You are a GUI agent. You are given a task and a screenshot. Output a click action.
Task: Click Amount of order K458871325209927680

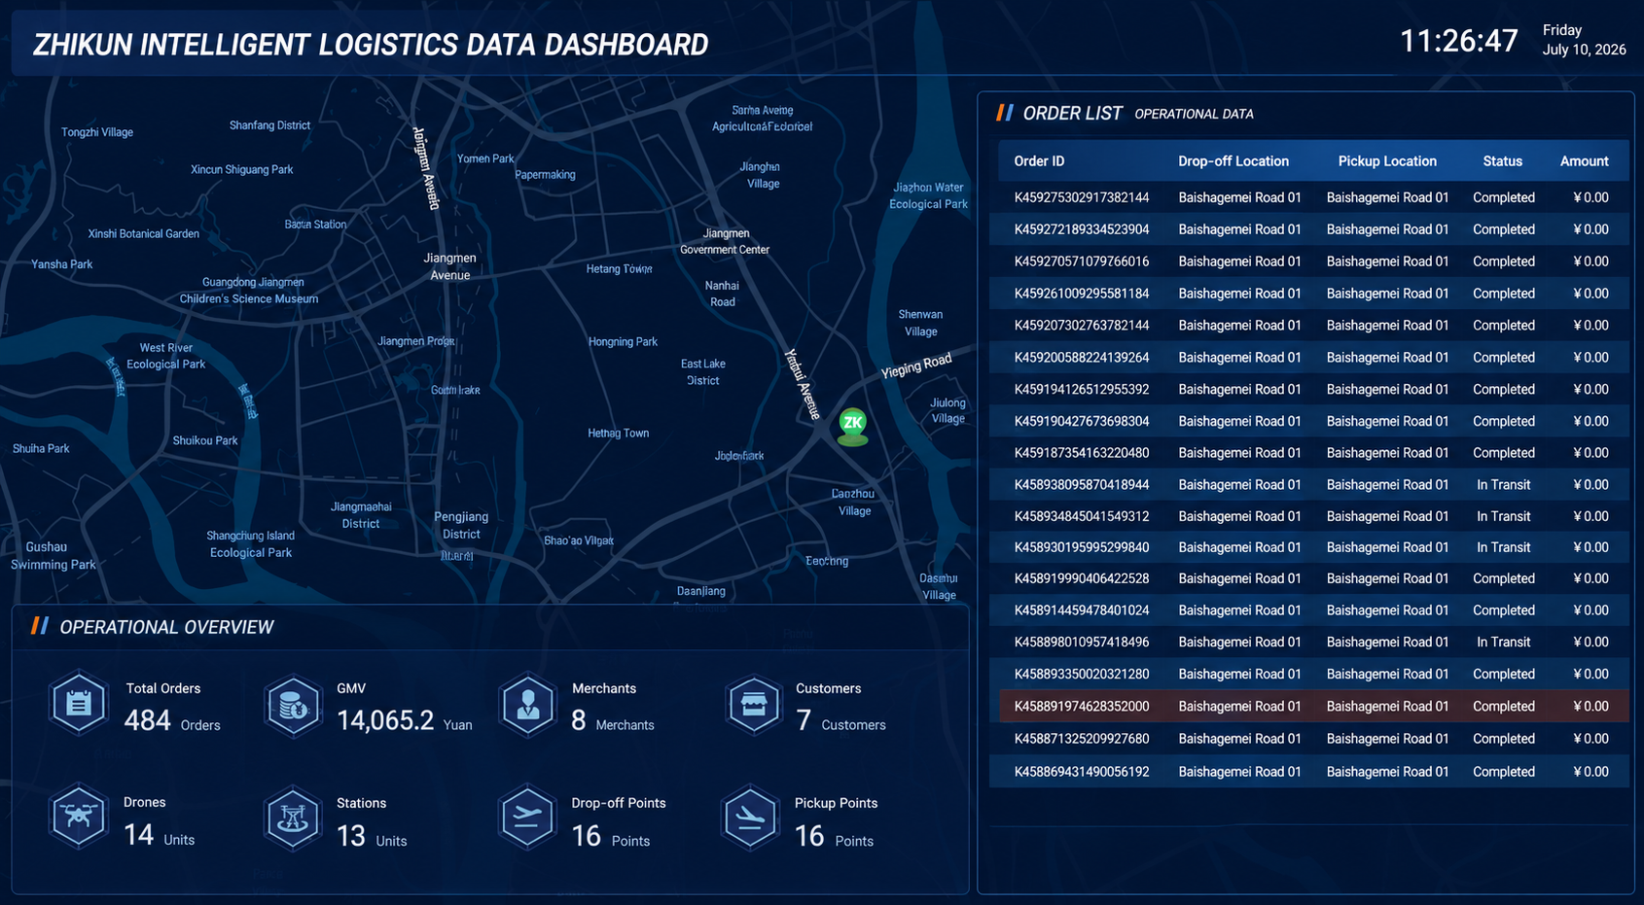coord(1590,739)
